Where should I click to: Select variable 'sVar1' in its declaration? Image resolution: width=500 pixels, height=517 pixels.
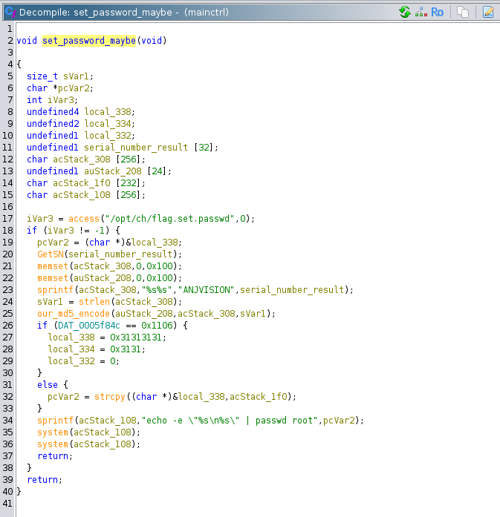(76, 76)
